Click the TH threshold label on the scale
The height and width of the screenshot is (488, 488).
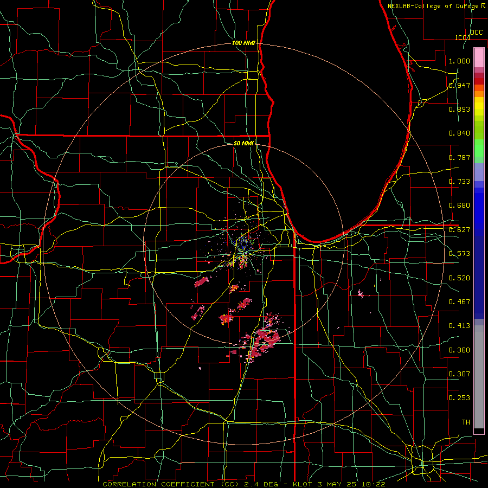[466, 422]
